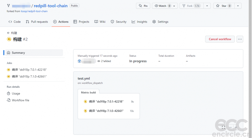Click the Star button's star icon
252x138 pixels.
pos(218,6)
